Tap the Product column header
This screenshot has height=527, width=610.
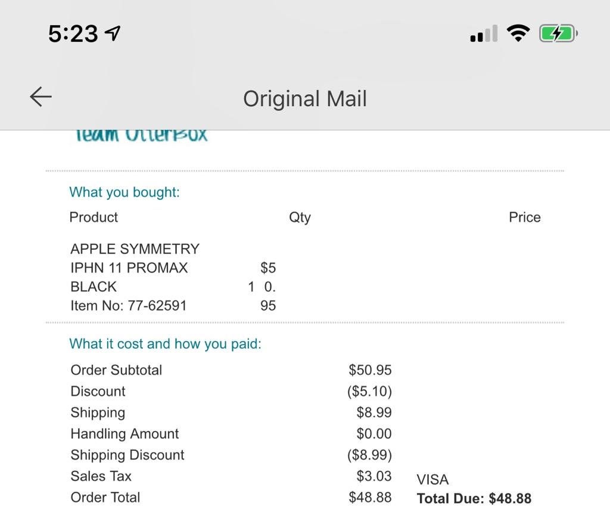click(94, 217)
